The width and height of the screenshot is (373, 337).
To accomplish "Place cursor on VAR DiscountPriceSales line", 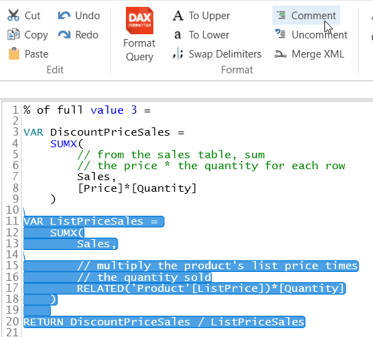I will click(104, 132).
